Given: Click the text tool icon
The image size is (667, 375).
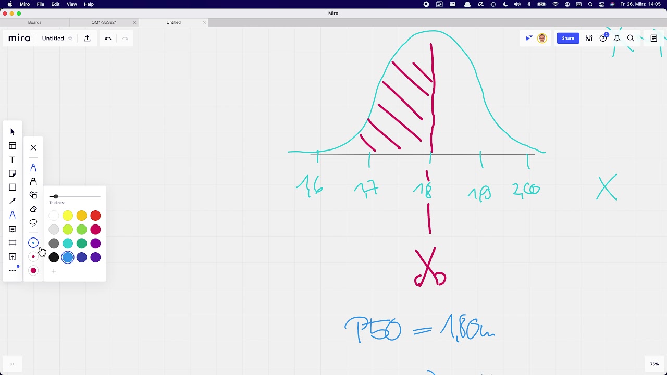Looking at the screenshot, I should (13, 159).
